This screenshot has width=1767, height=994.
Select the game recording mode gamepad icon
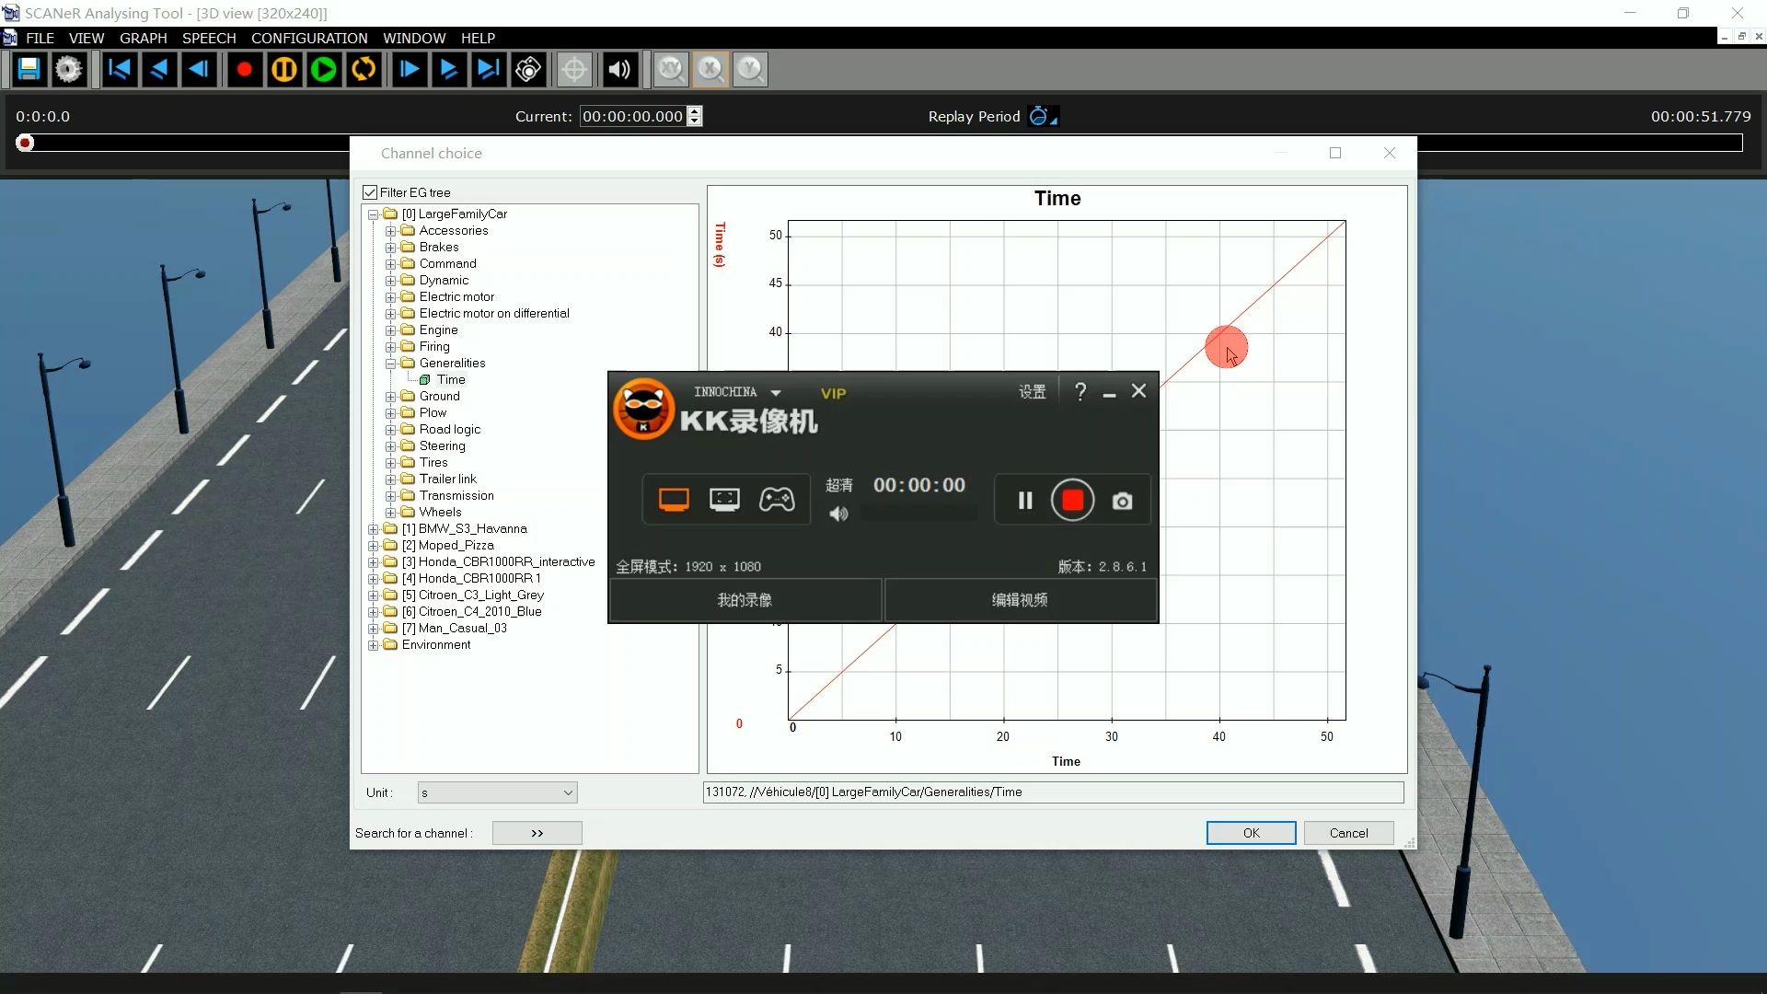pyautogui.click(x=777, y=500)
